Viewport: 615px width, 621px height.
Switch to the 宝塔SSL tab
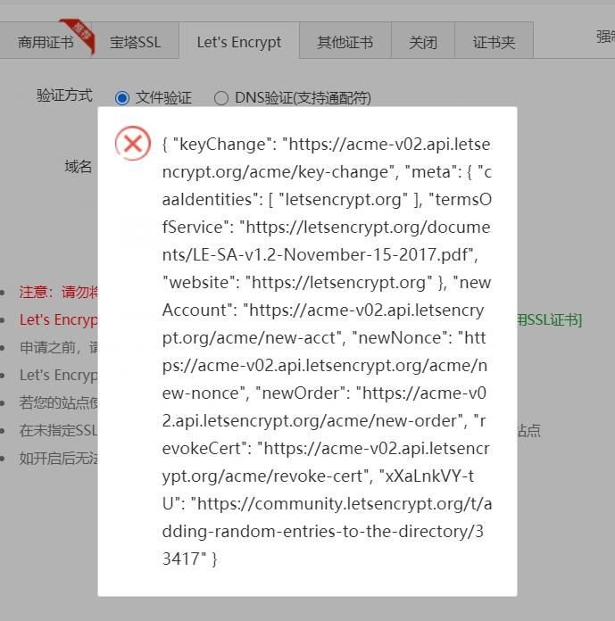[x=135, y=41]
